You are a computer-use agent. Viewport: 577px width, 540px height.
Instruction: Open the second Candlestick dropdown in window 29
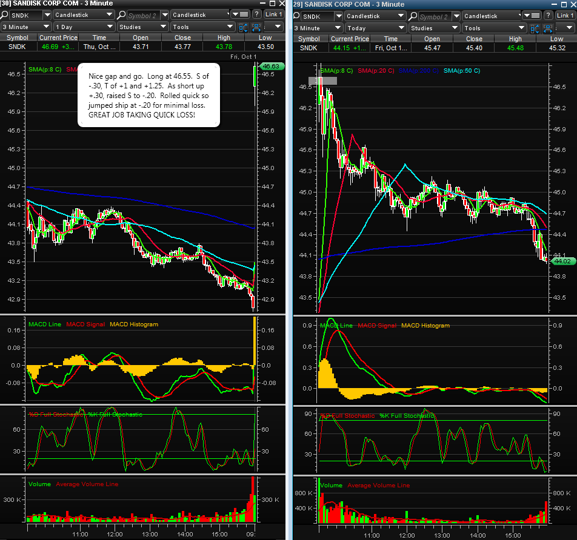(492, 16)
